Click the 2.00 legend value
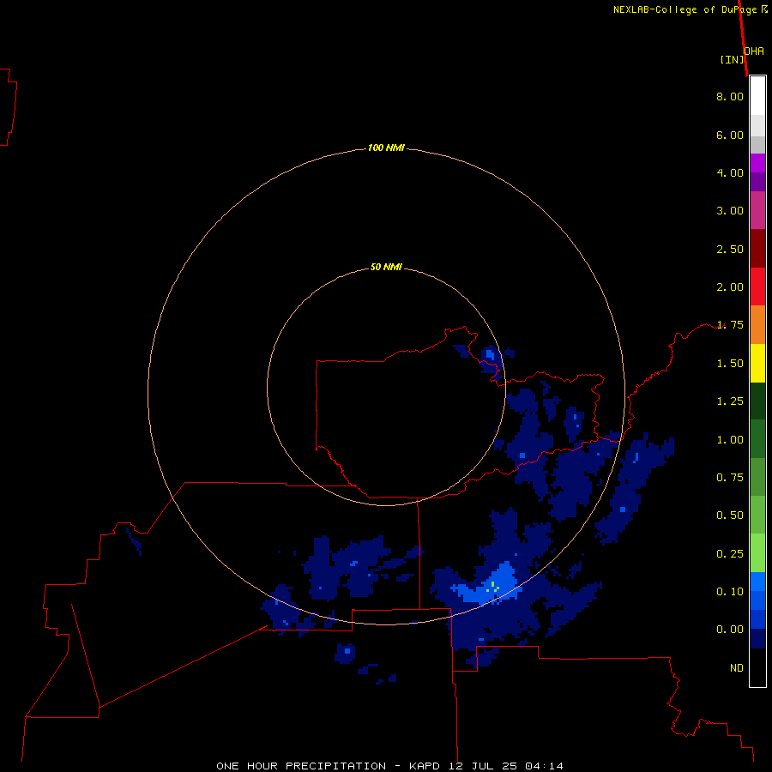Screen dimensions: 772x772 tap(730, 287)
